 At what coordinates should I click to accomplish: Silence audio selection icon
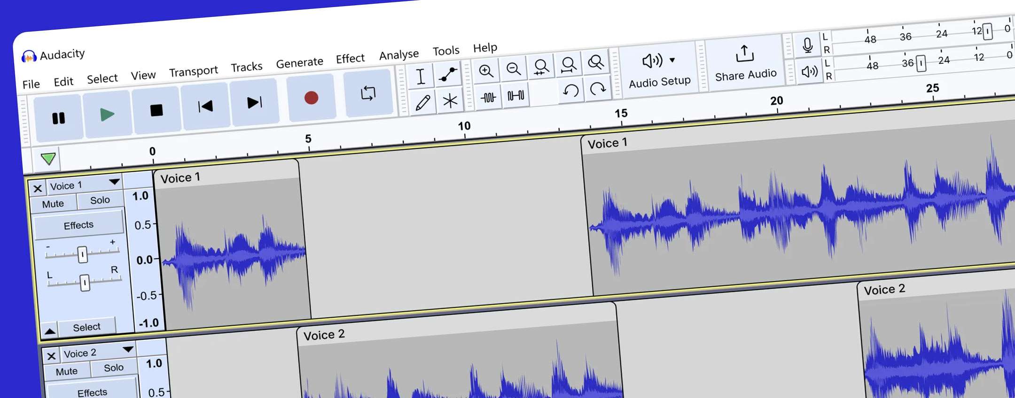coord(515,95)
